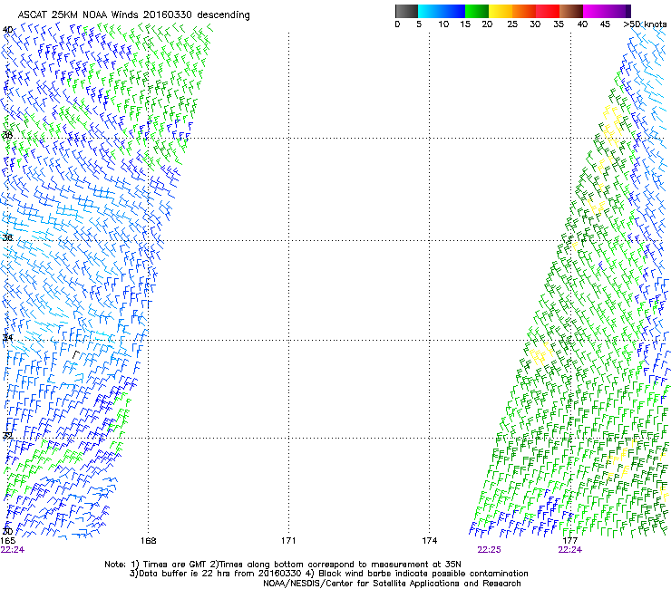The width and height of the screenshot is (671, 589).
Task: Click the latitude label '34'
Action: (7, 338)
